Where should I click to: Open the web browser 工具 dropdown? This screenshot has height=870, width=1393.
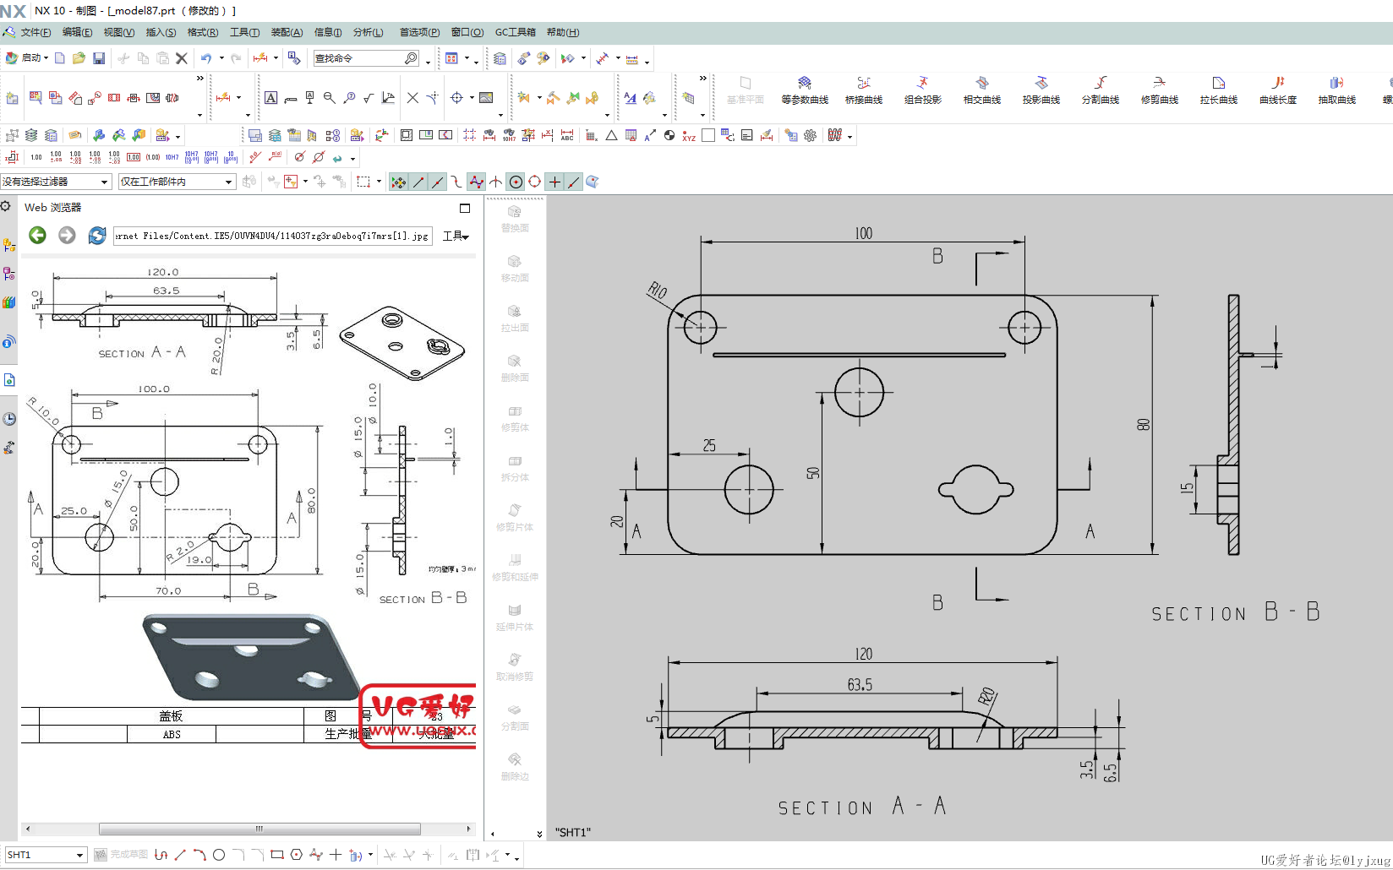coord(456,237)
